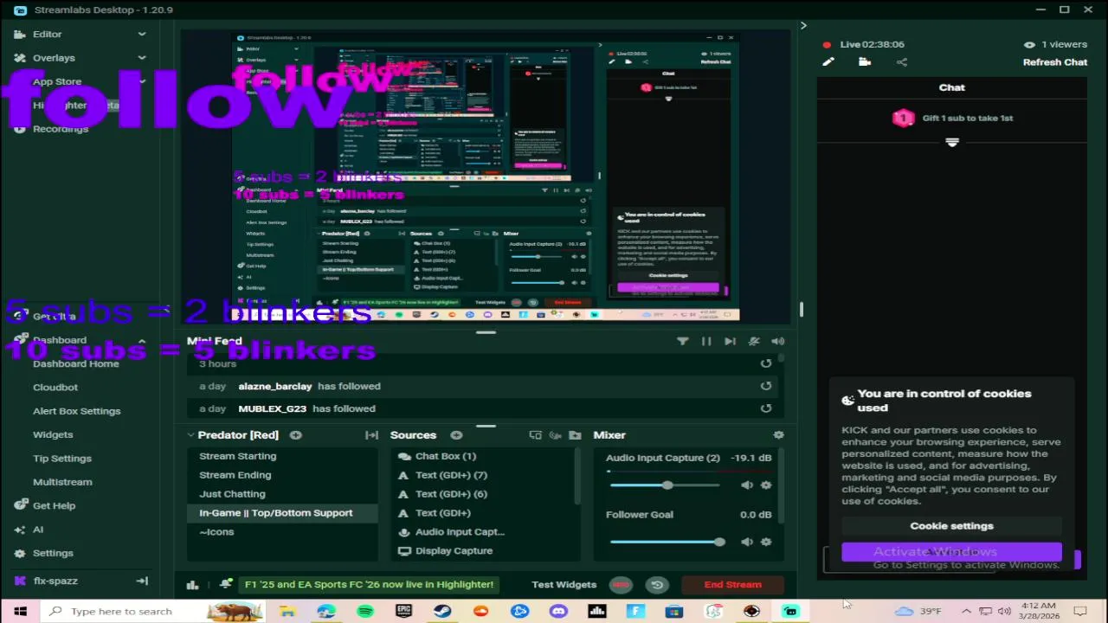Open Get Help in sidebar
1108x623 pixels.
coord(54,505)
